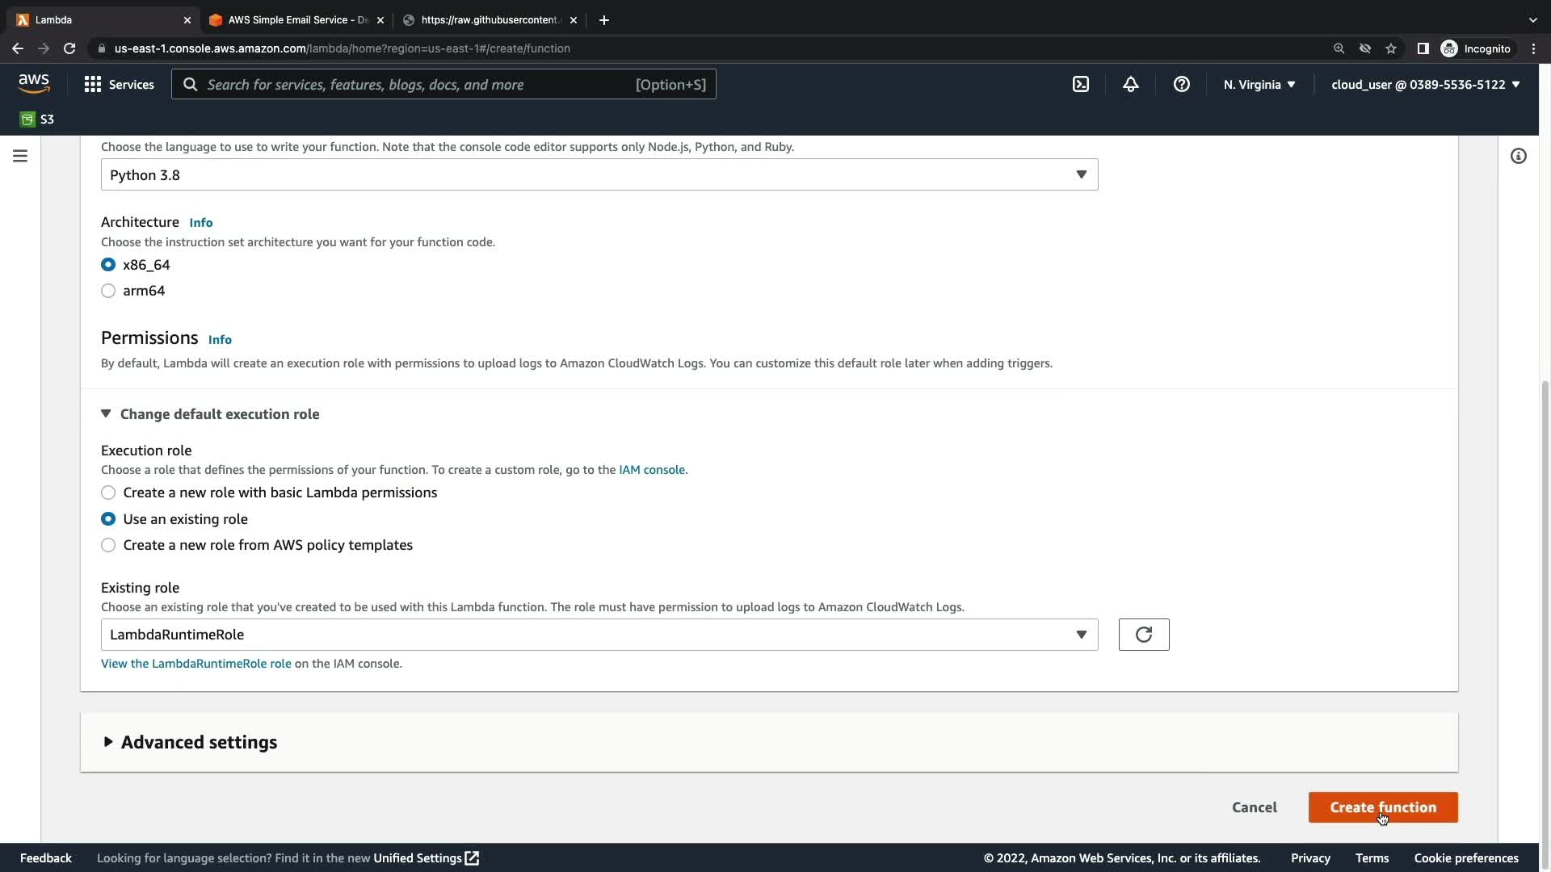This screenshot has height=872, width=1551.
Task: Select the arm64 architecture option
Action: point(108,291)
